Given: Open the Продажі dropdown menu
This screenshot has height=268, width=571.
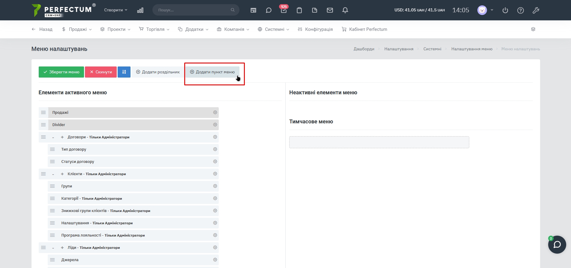Looking at the screenshot, I should pyautogui.click(x=77, y=29).
